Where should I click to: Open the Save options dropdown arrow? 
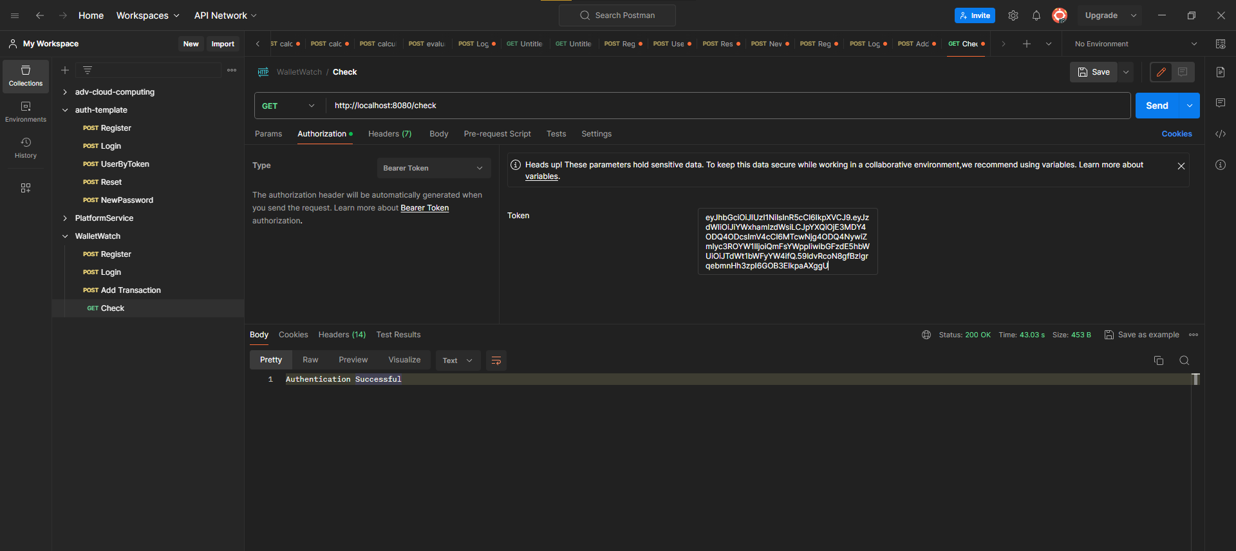1126,72
